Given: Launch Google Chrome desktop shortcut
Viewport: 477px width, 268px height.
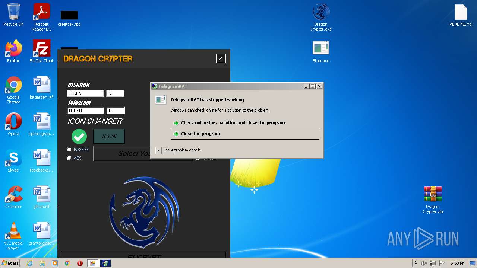Looking at the screenshot, I should [13, 90].
